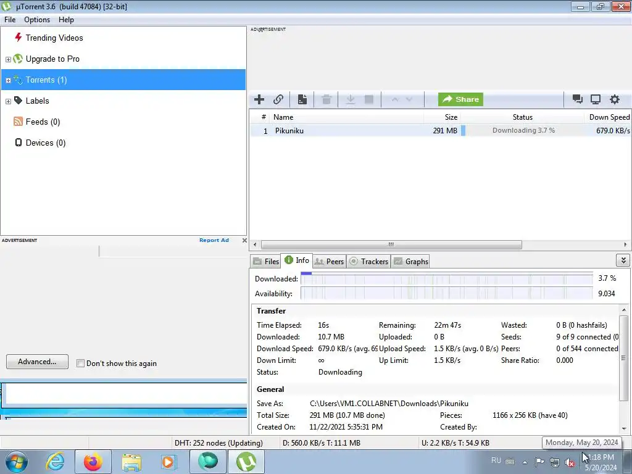Click the Downloaded pieces progress bar
Viewport: 632px width, 474px height.
(447, 278)
